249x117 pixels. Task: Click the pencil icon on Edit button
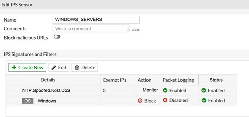pos(54,68)
